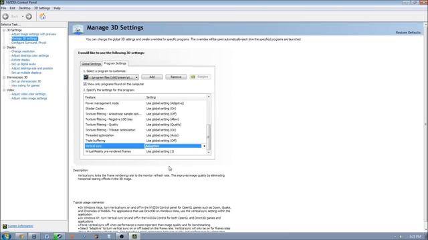Click Restore Defaults link
The width and height of the screenshot is (428, 240).
pos(408,33)
